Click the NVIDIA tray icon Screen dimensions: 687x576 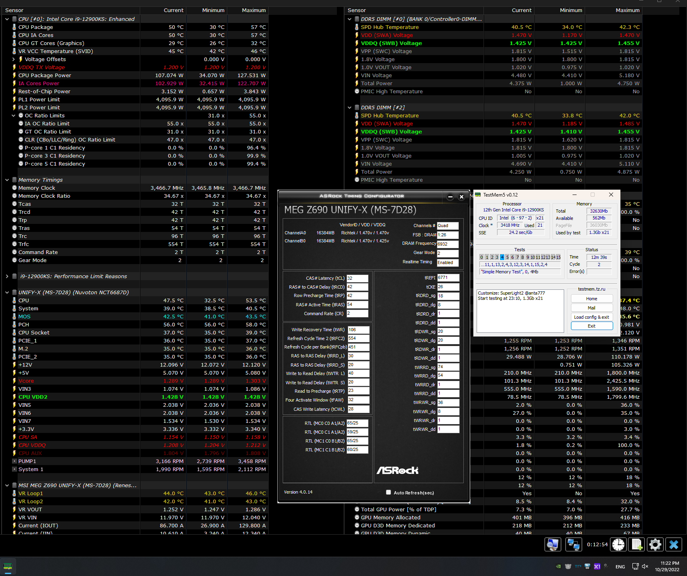[558, 566]
